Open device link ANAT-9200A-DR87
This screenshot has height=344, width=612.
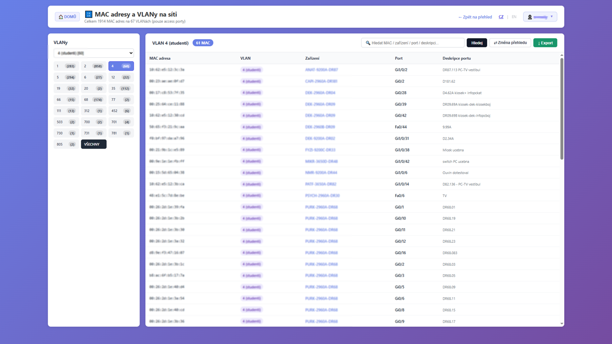(x=321, y=70)
